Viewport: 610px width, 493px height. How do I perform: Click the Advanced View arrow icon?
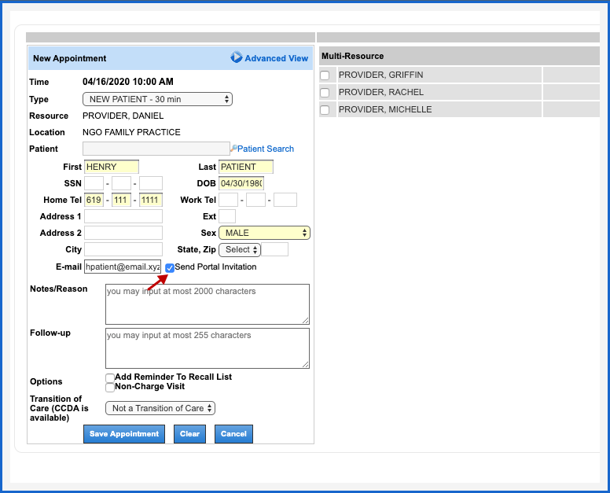pos(237,57)
